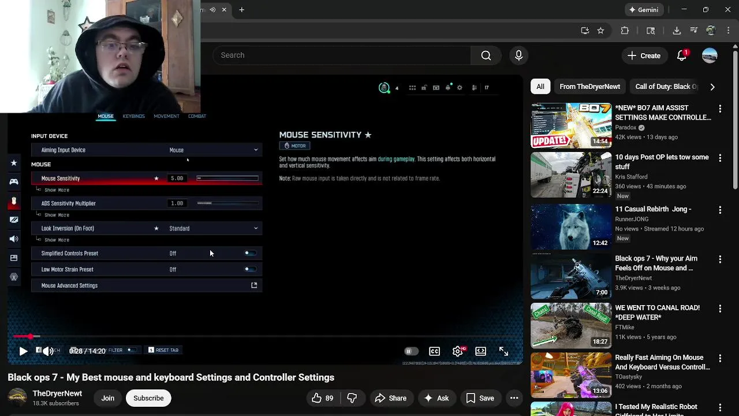739x416 pixels.
Task: Bookmark this page star icon
Action: point(600,31)
